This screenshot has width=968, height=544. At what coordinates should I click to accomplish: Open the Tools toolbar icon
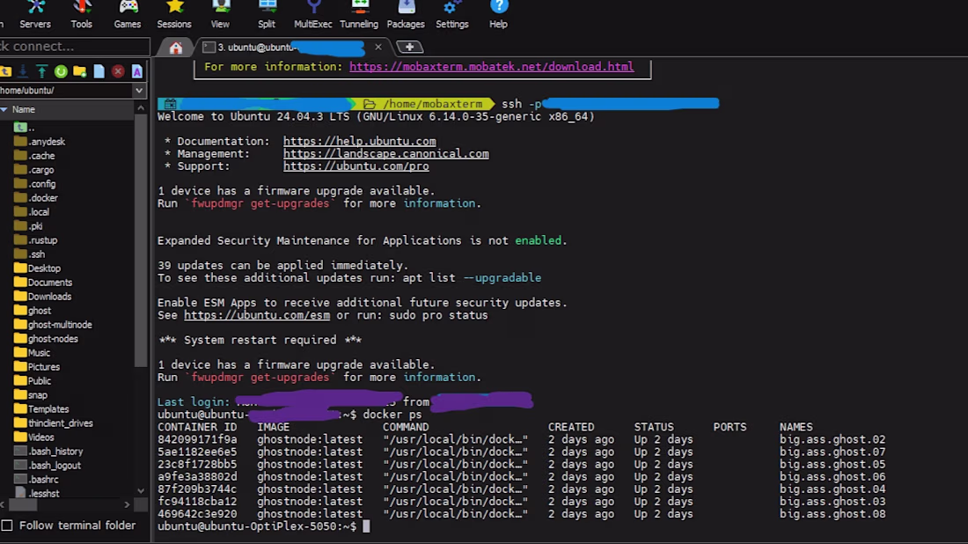pos(82,15)
